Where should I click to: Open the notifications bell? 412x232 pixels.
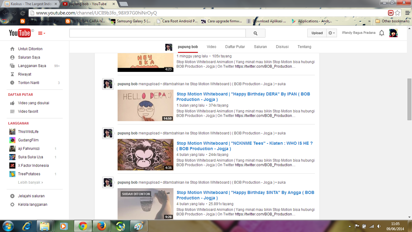point(382,33)
